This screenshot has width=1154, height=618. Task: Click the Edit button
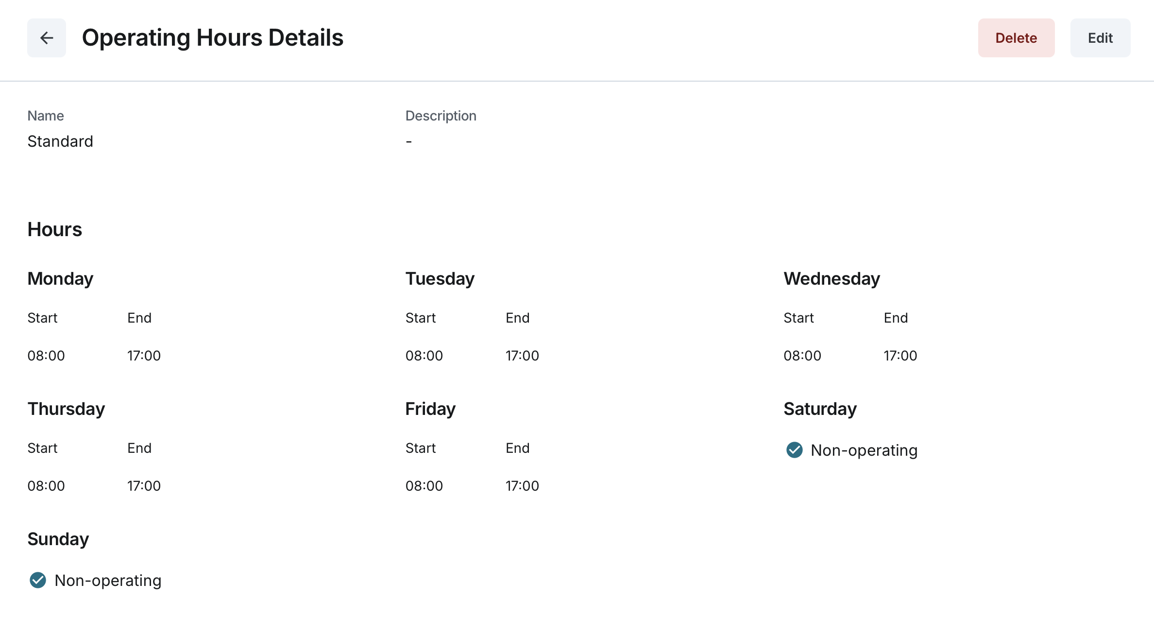point(1100,38)
